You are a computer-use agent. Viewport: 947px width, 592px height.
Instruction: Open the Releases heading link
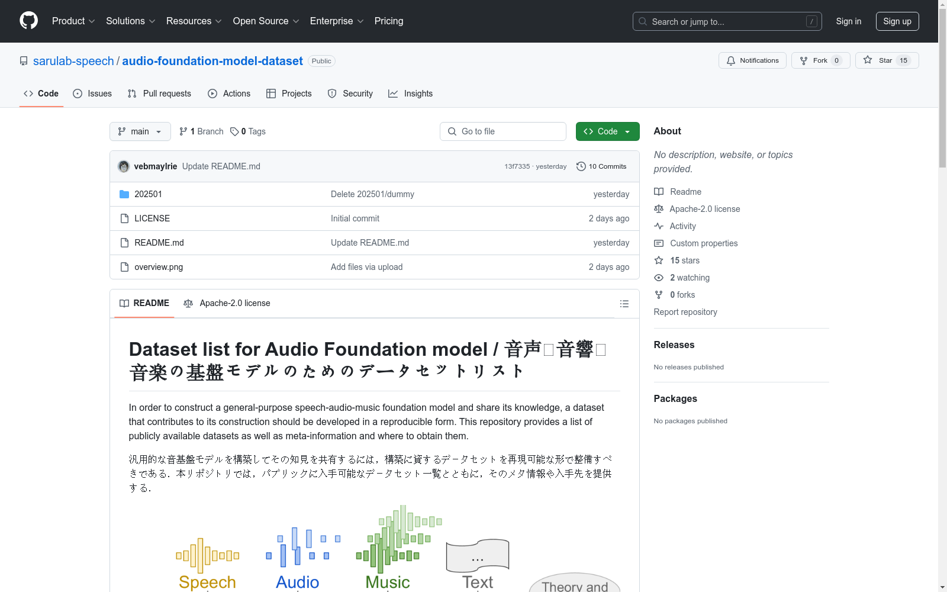click(x=674, y=345)
